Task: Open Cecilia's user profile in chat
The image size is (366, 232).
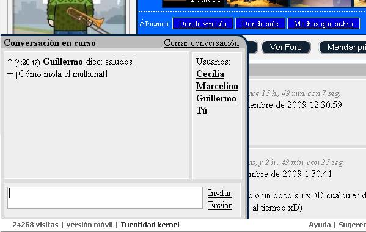Action: tap(210, 74)
